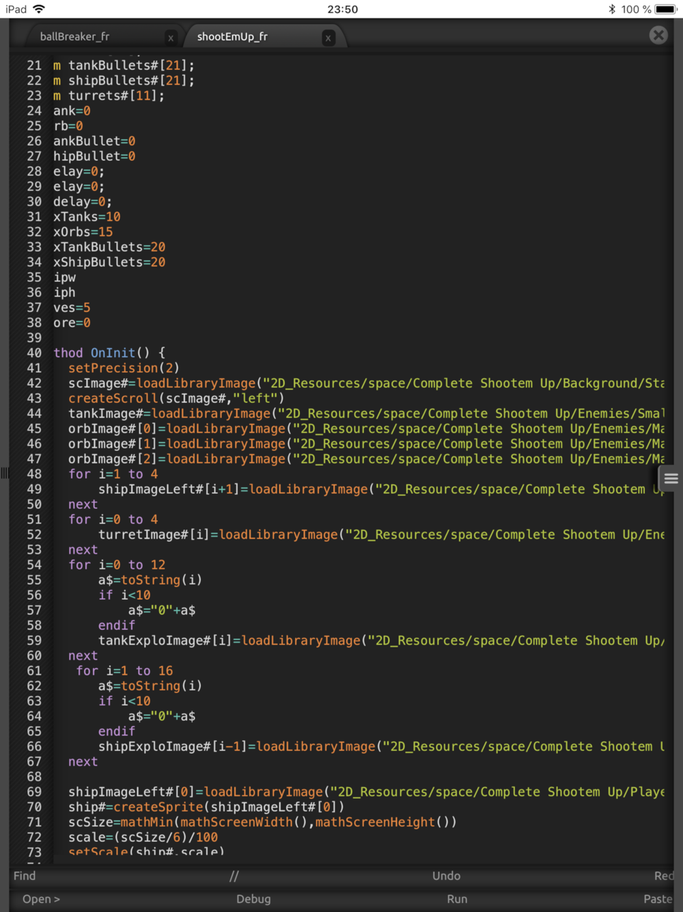
Task: Tap the Bluetooth status icon
Action: click(611, 9)
